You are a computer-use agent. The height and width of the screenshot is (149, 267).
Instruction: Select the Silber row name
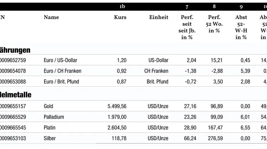[x=50, y=138]
